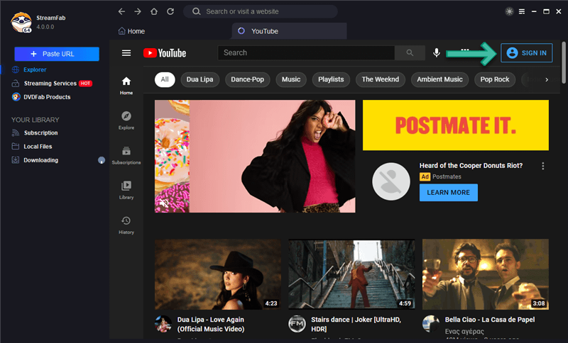Open Subscriptions in the YouTube side rail
568x343 pixels.
[126, 156]
